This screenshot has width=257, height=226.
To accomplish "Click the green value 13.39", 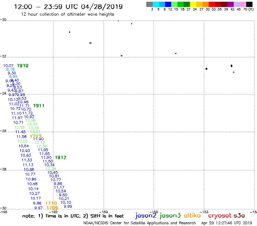I will click(34, 128).
